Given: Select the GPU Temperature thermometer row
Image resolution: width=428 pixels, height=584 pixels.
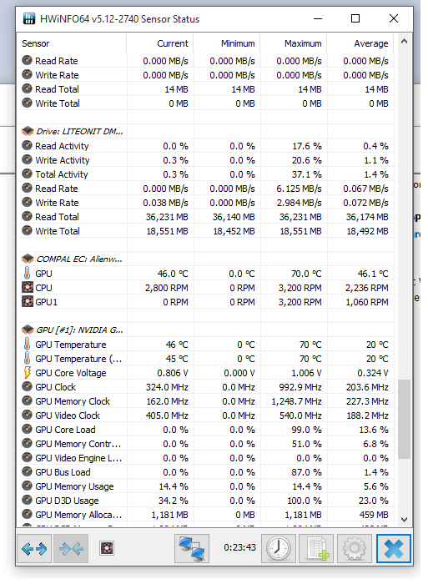Looking at the screenshot, I should pos(206,345).
